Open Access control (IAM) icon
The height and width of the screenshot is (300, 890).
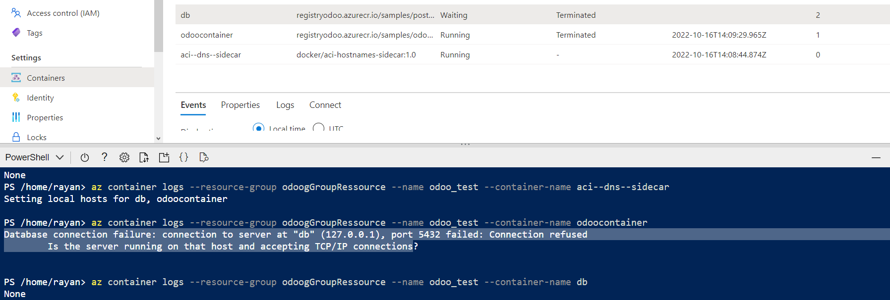[x=16, y=13]
